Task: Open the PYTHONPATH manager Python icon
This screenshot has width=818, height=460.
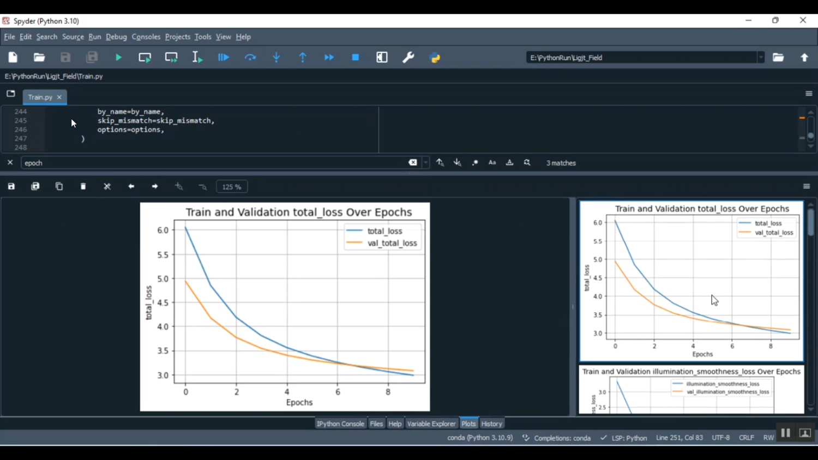Action: [435, 58]
